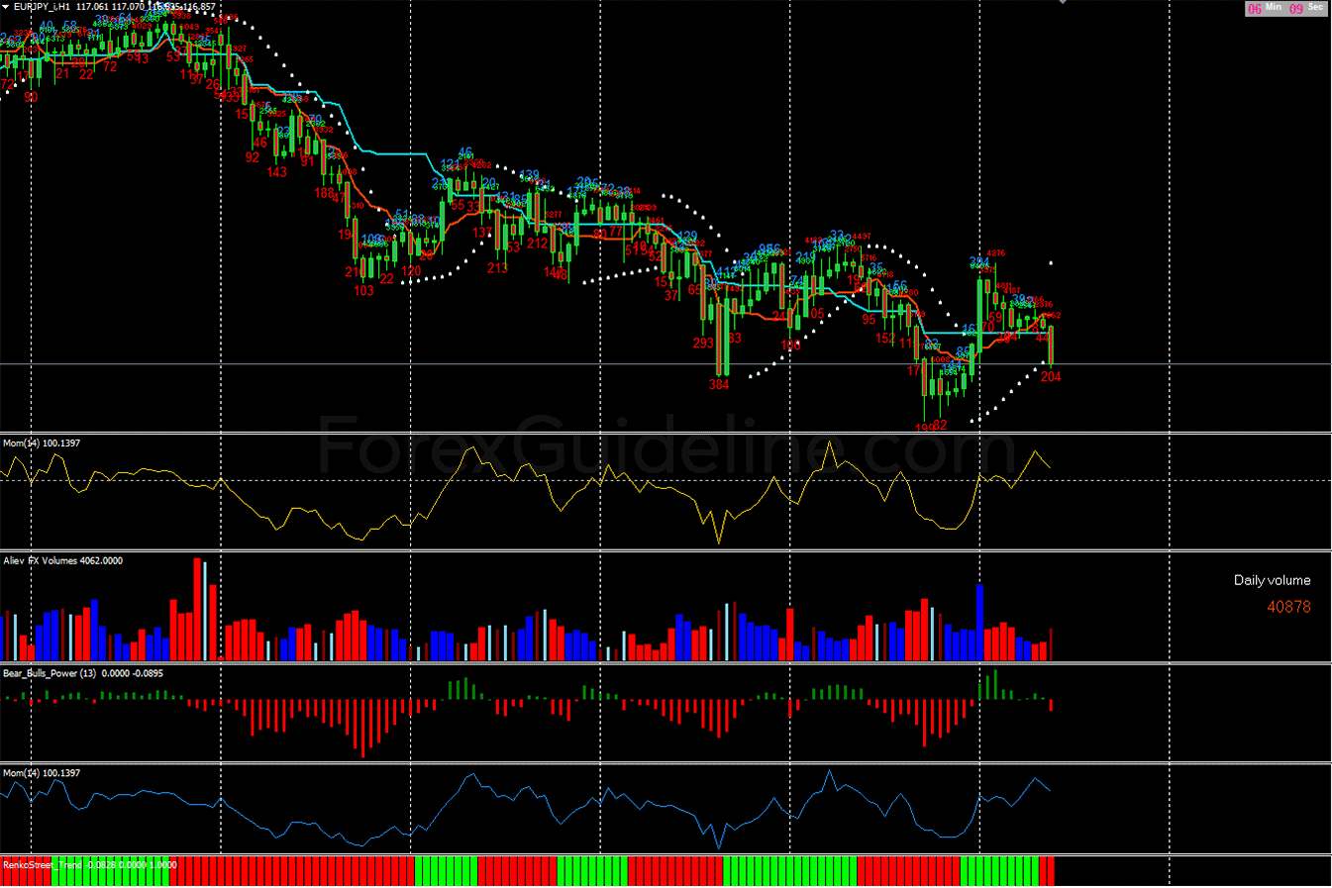Click the red 213 candle label

pyautogui.click(x=497, y=268)
